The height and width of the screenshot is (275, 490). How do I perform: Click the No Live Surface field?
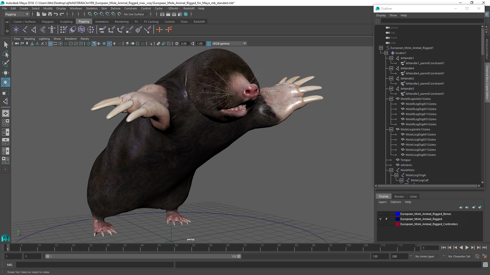pos(135,14)
